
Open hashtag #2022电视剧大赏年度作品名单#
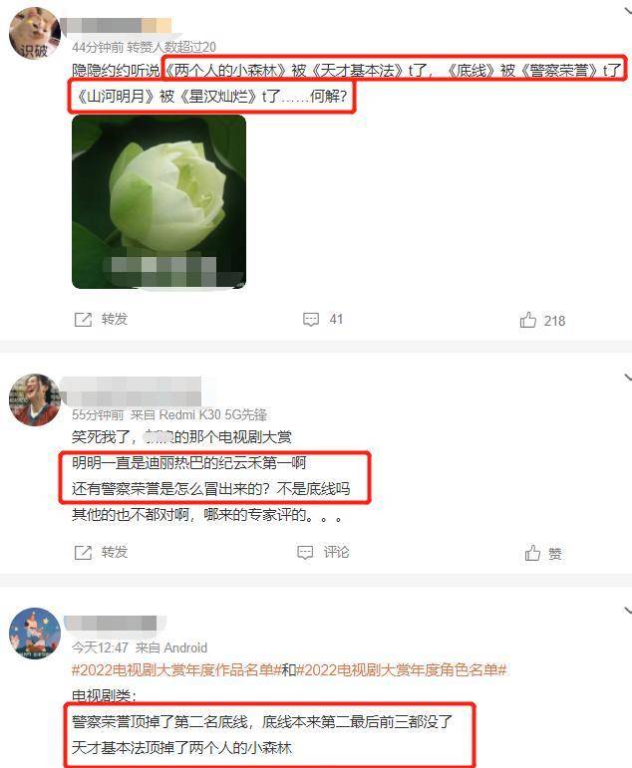coord(176,669)
